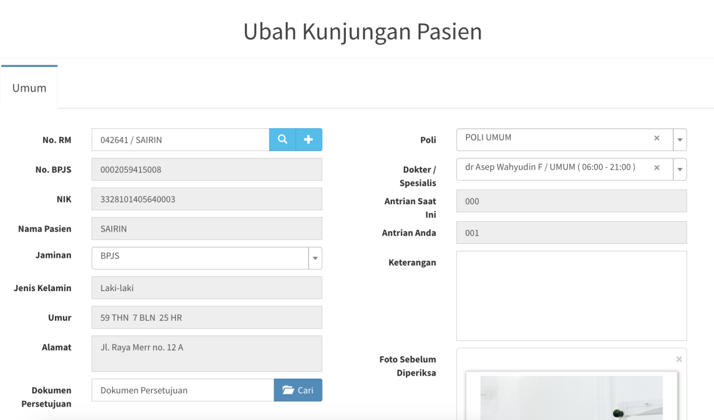Open the Jaminan BPJS dropdown

click(x=315, y=258)
